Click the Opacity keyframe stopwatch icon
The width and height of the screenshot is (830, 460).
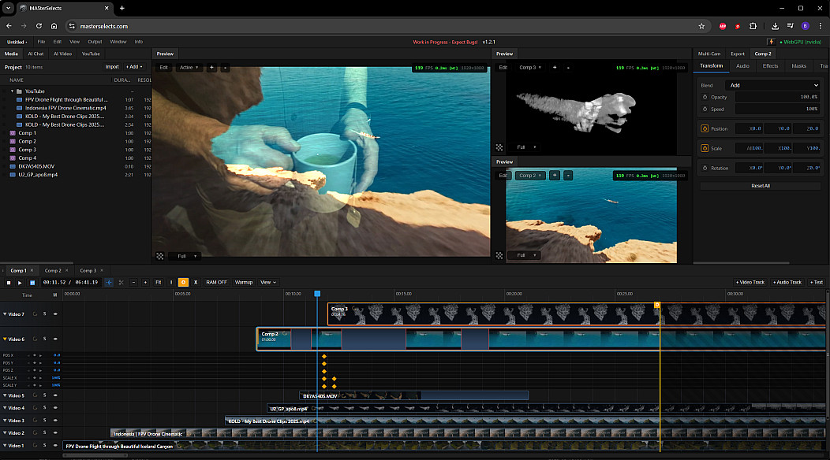coord(705,97)
